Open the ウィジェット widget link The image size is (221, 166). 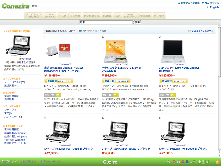coord(210,3)
